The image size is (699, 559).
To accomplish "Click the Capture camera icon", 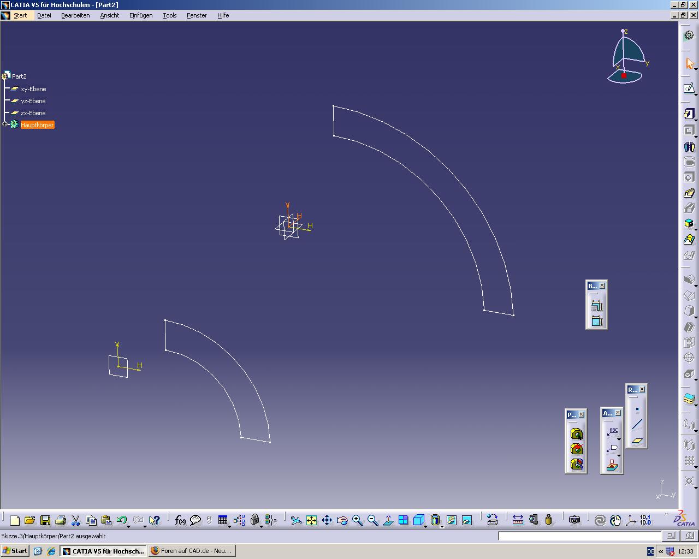I will pyautogui.click(x=574, y=520).
